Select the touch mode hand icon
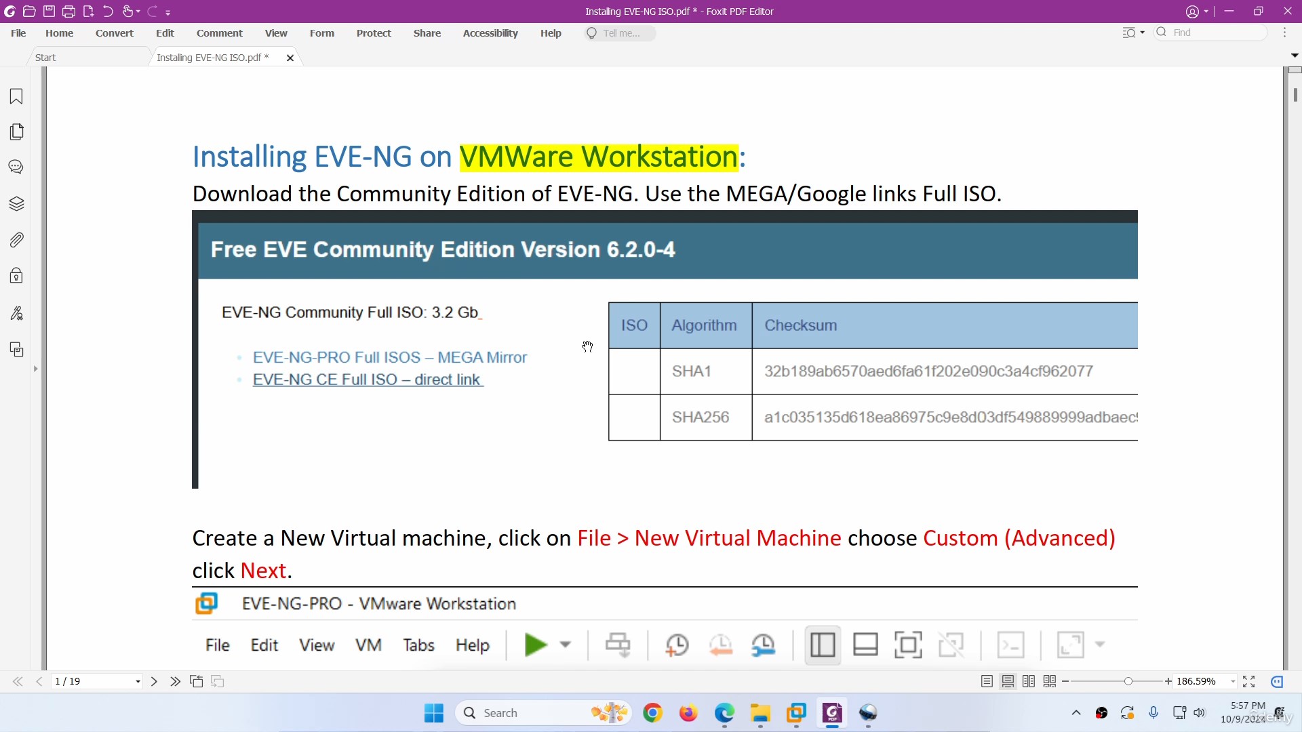The width and height of the screenshot is (1302, 732). pyautogui.click(x=127, y=12)
